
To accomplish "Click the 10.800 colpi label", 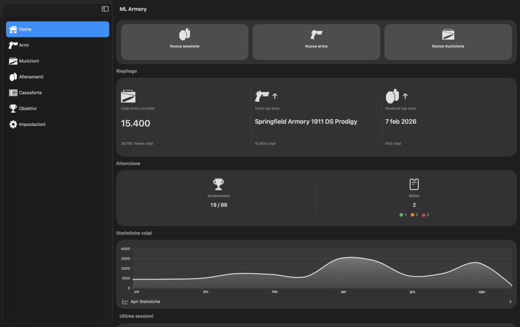I will [x=265, y=143].
